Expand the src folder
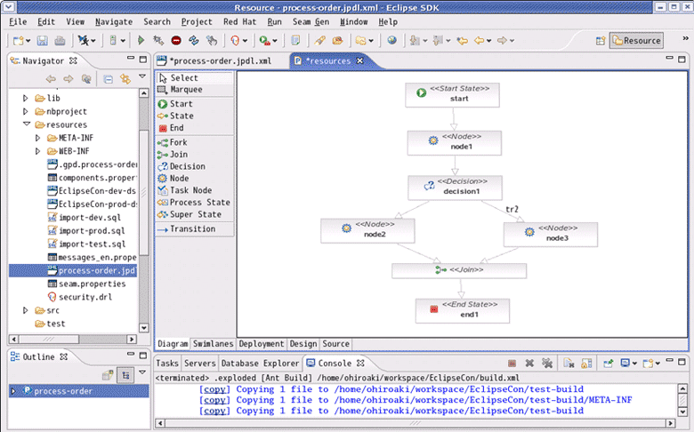The height and width of the screenshot is (432, 694). point(25,310)
